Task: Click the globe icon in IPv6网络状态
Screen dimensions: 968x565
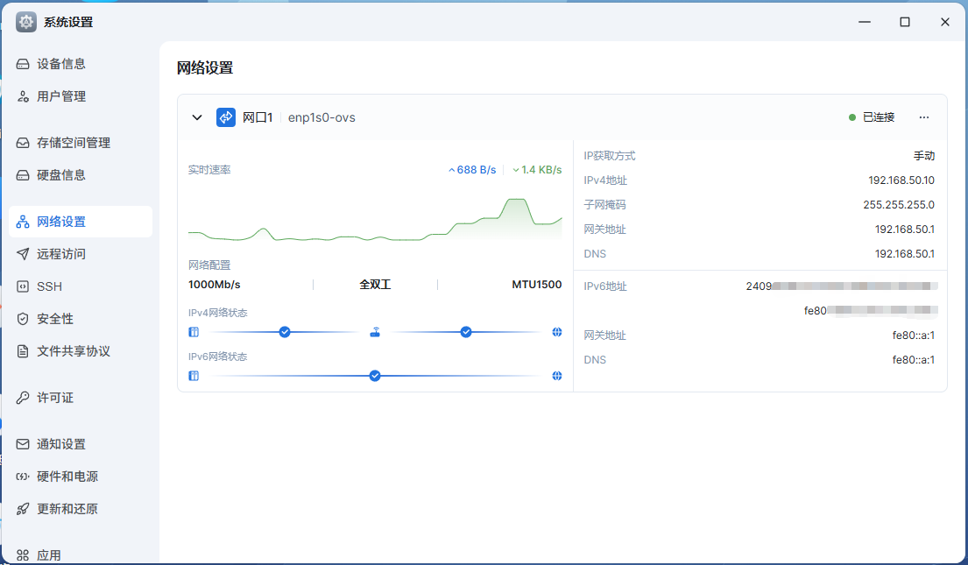Action: (x=557, y=376)
